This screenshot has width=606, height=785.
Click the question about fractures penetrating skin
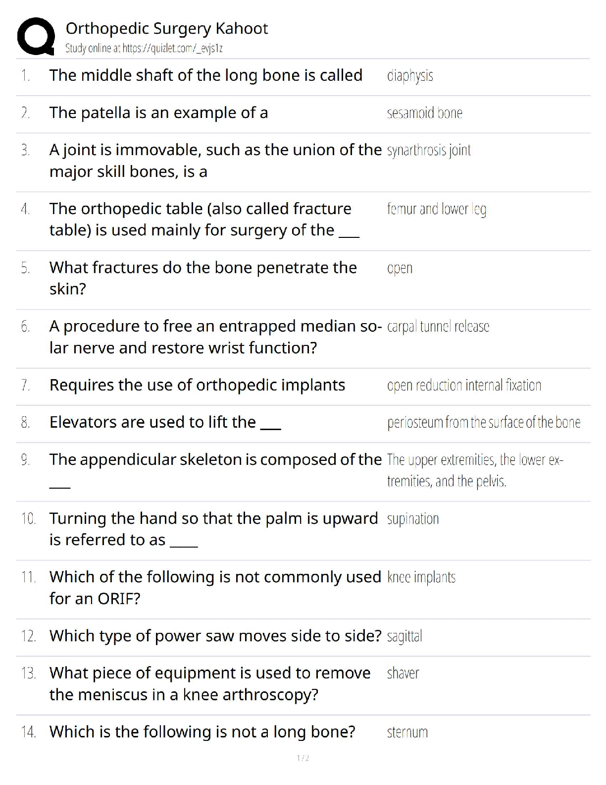[203, 278]
